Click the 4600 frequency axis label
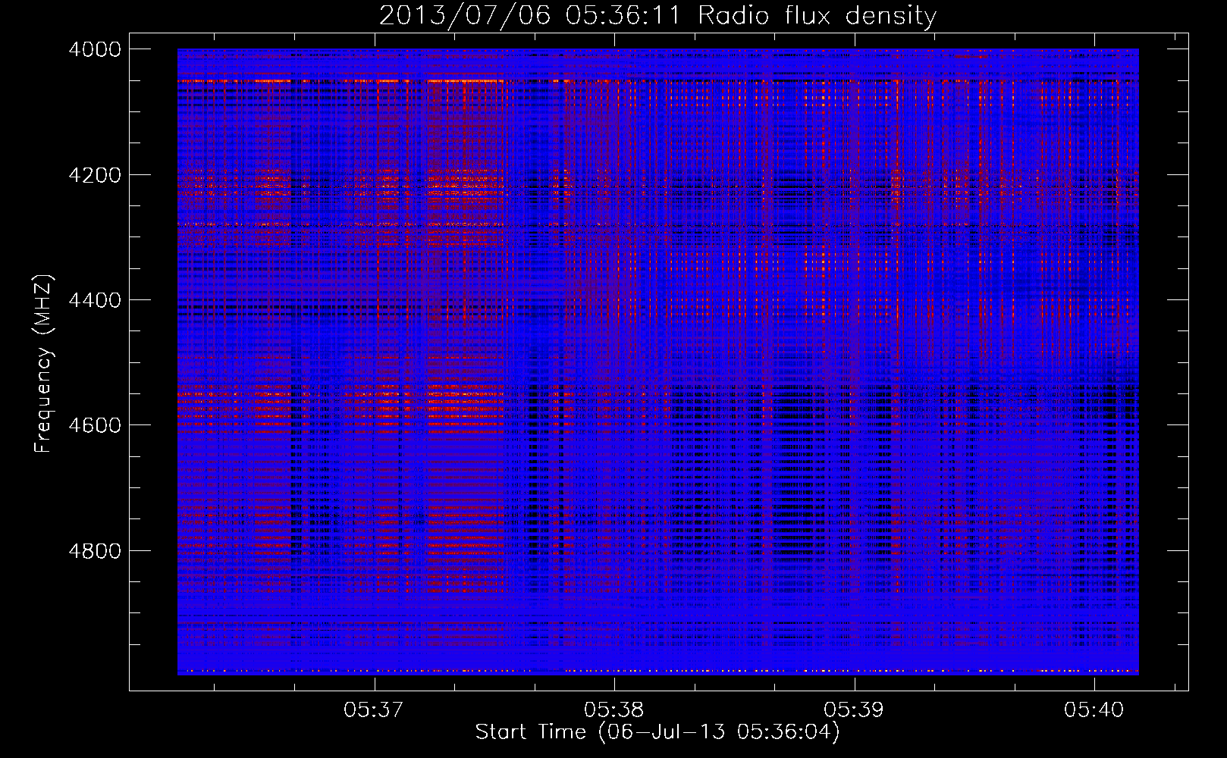Viewport: 1227px width, 758px height. point(95,425)
